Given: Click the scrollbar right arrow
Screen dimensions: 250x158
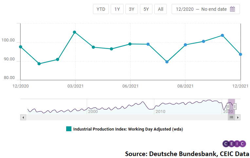Looking at the screenshot, I should tap(238, 117).
